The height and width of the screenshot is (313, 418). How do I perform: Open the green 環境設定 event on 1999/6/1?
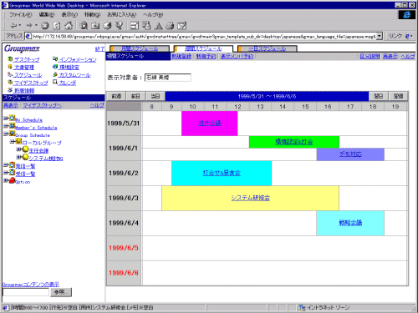pyautogui.click(x=294, y=142)
